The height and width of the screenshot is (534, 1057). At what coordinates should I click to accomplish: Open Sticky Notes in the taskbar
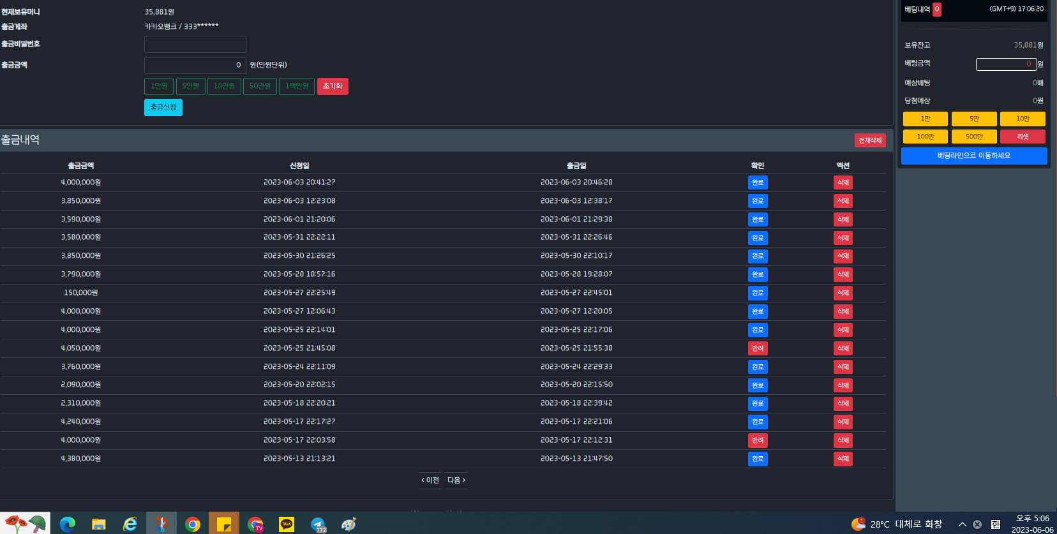pos(223,524)
